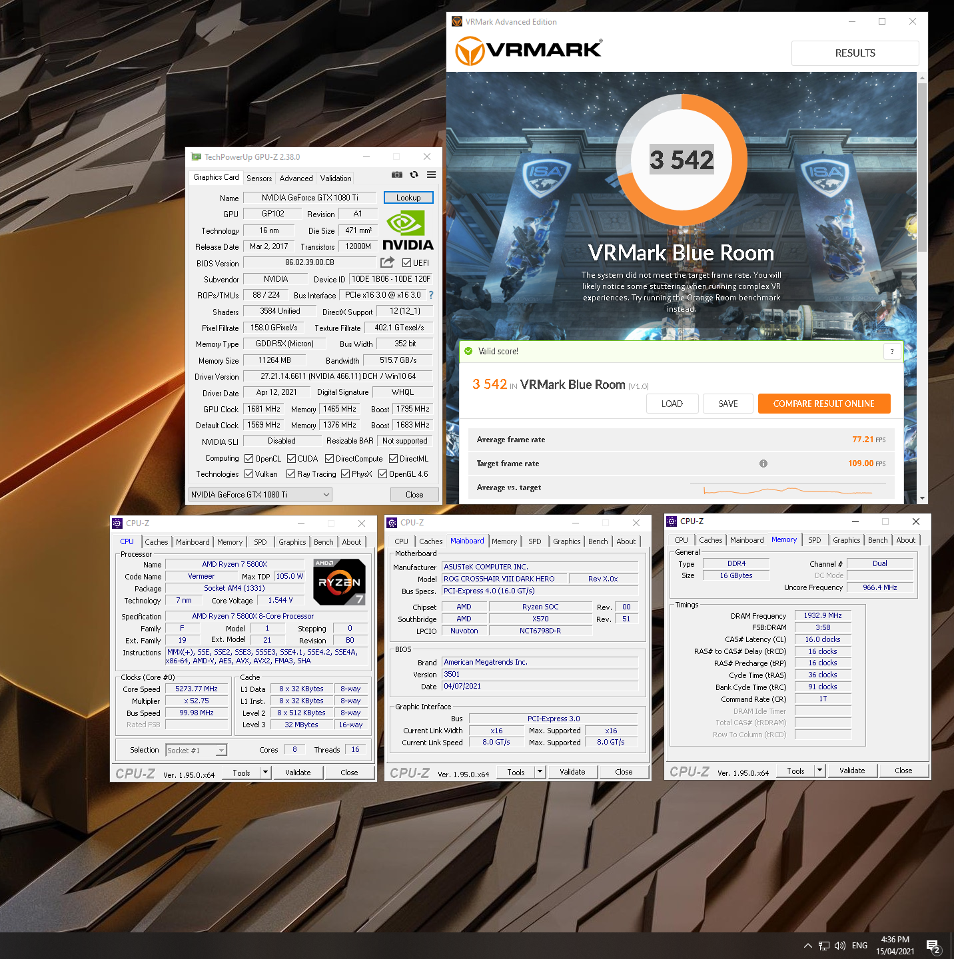954x959 pixels.
Task: Click the RESULTS button in VRMark
Action: (855, 53)
